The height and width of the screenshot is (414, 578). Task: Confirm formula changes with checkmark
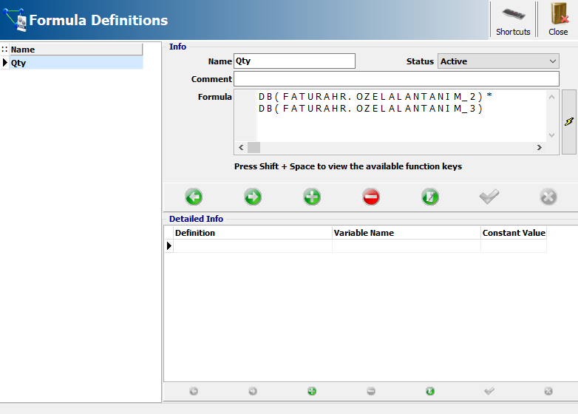489,197
